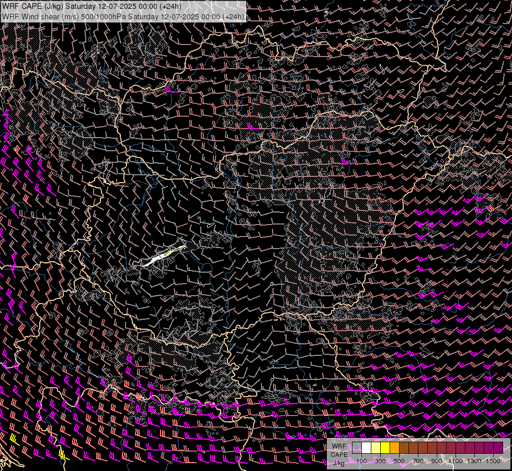Click the 1500 legend label

pos(493,461)
